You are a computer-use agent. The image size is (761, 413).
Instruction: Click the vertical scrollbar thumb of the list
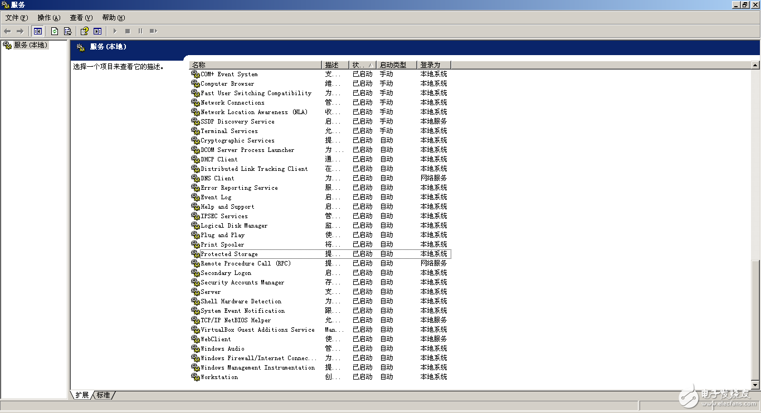click(755, 320)
